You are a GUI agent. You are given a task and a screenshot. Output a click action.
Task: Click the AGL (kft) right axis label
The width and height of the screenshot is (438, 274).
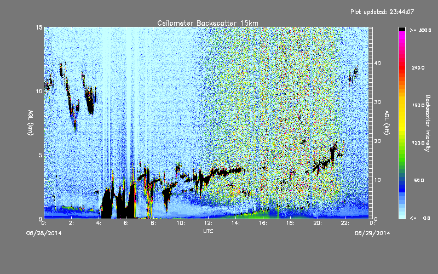387,122
